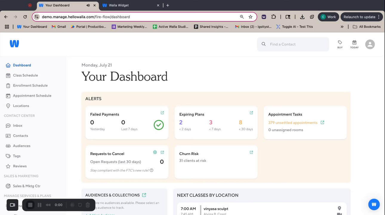Open Tags in the sidebar
This screenshot has width=385, height=215.
(x=17, y=156)
